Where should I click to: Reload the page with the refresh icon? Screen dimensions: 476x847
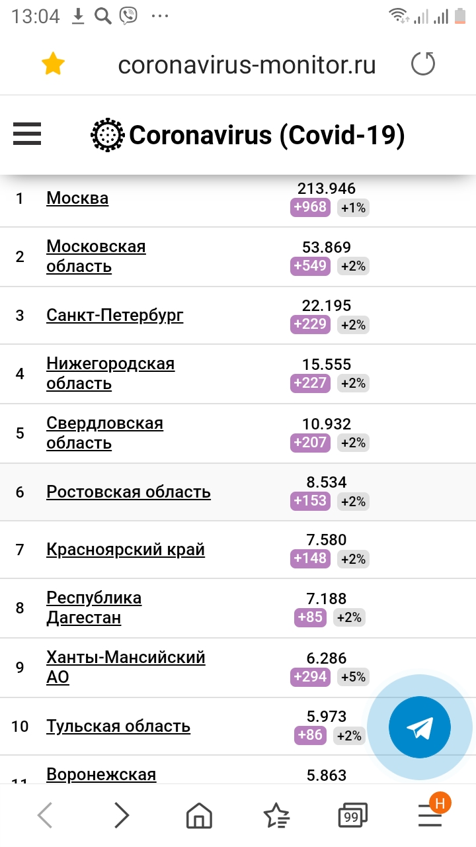click(x=423, y=64)
